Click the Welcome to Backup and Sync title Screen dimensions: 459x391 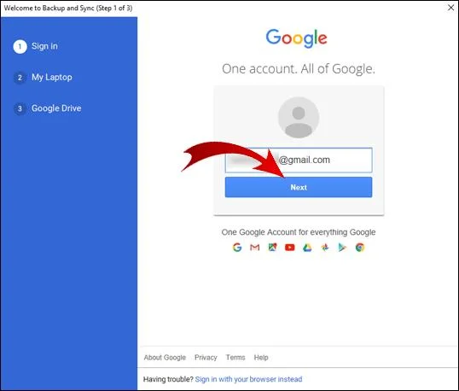pyautogui.click(x=68, y=9)
